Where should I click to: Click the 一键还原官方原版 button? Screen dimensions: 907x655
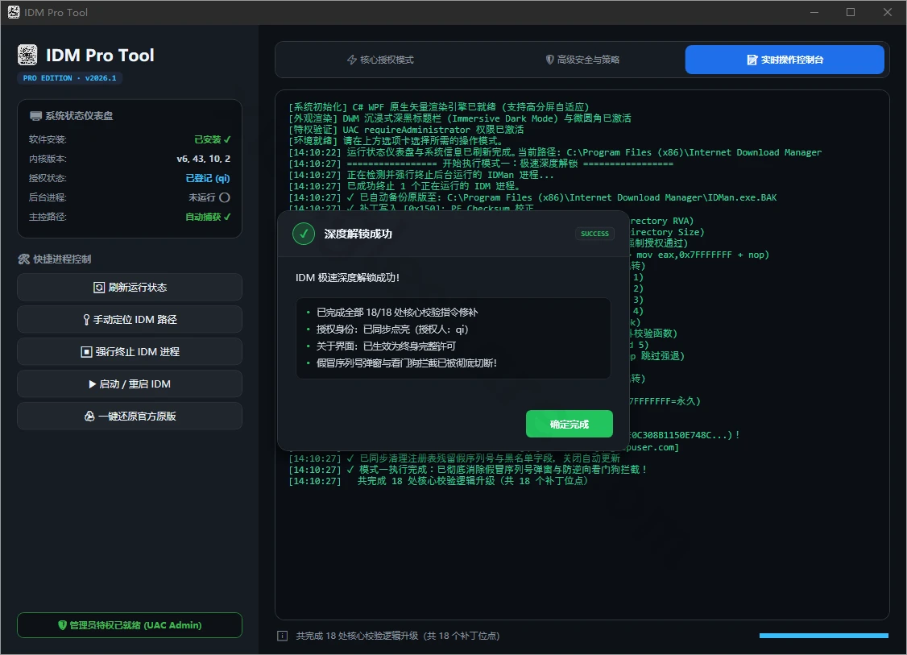pyautogui.click(x=130, y=416)
